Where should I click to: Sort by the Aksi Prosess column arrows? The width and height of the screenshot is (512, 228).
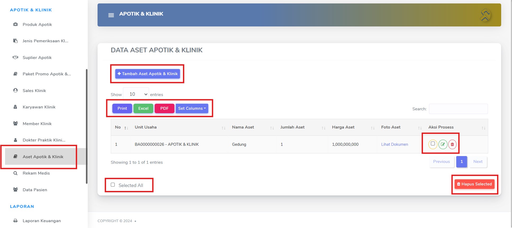tap(483, 128)
